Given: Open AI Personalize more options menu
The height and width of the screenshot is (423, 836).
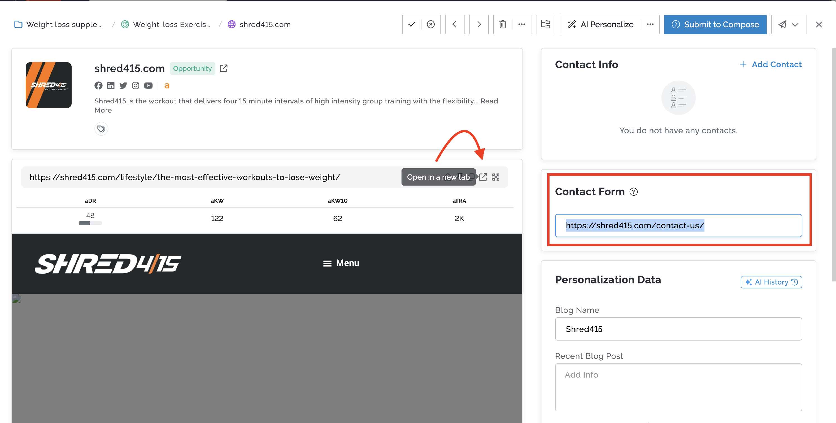Looking at the screenshot, I should pyautogui.click(x=650, y=24).
